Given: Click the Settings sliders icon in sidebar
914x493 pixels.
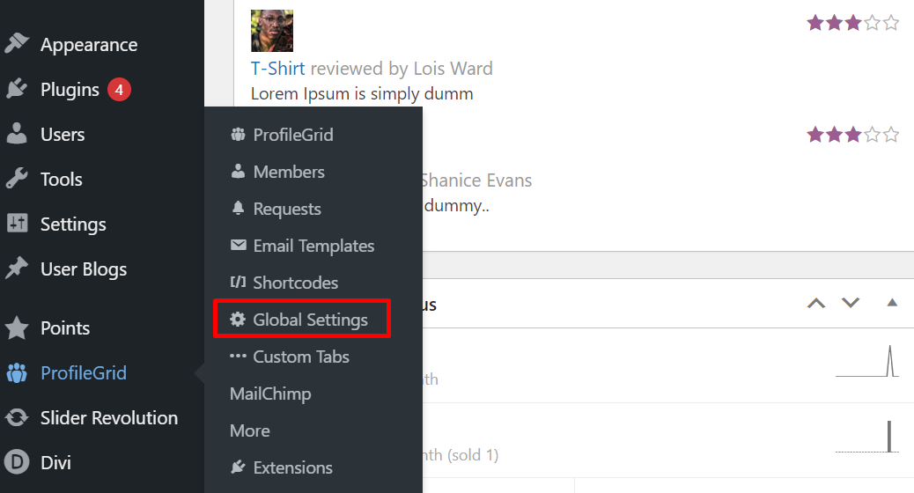Looking at the screenshot, I should click(x=17, y=223).
